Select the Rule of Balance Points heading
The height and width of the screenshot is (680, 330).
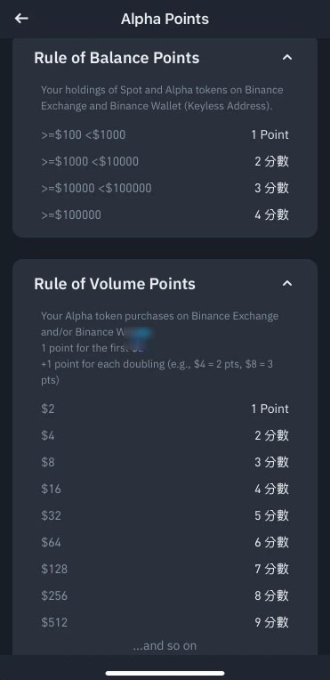tap(117, 58)
